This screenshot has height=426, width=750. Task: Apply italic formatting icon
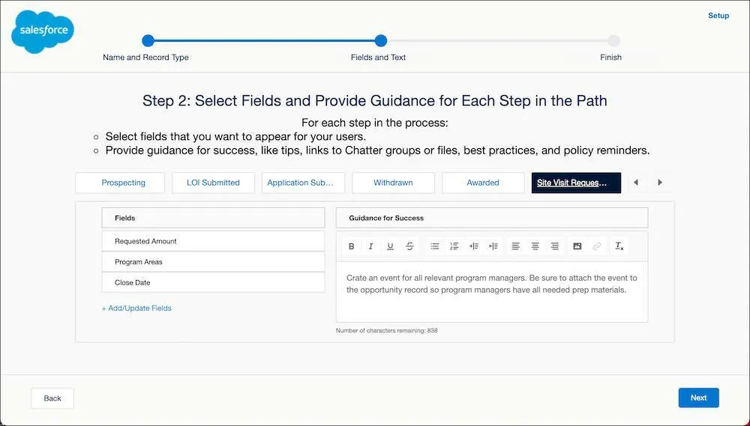click(x=370, y=246)
